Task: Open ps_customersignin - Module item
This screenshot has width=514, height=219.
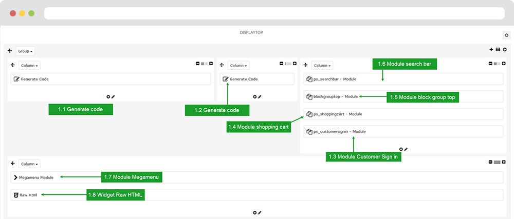Action: [403, 131]
